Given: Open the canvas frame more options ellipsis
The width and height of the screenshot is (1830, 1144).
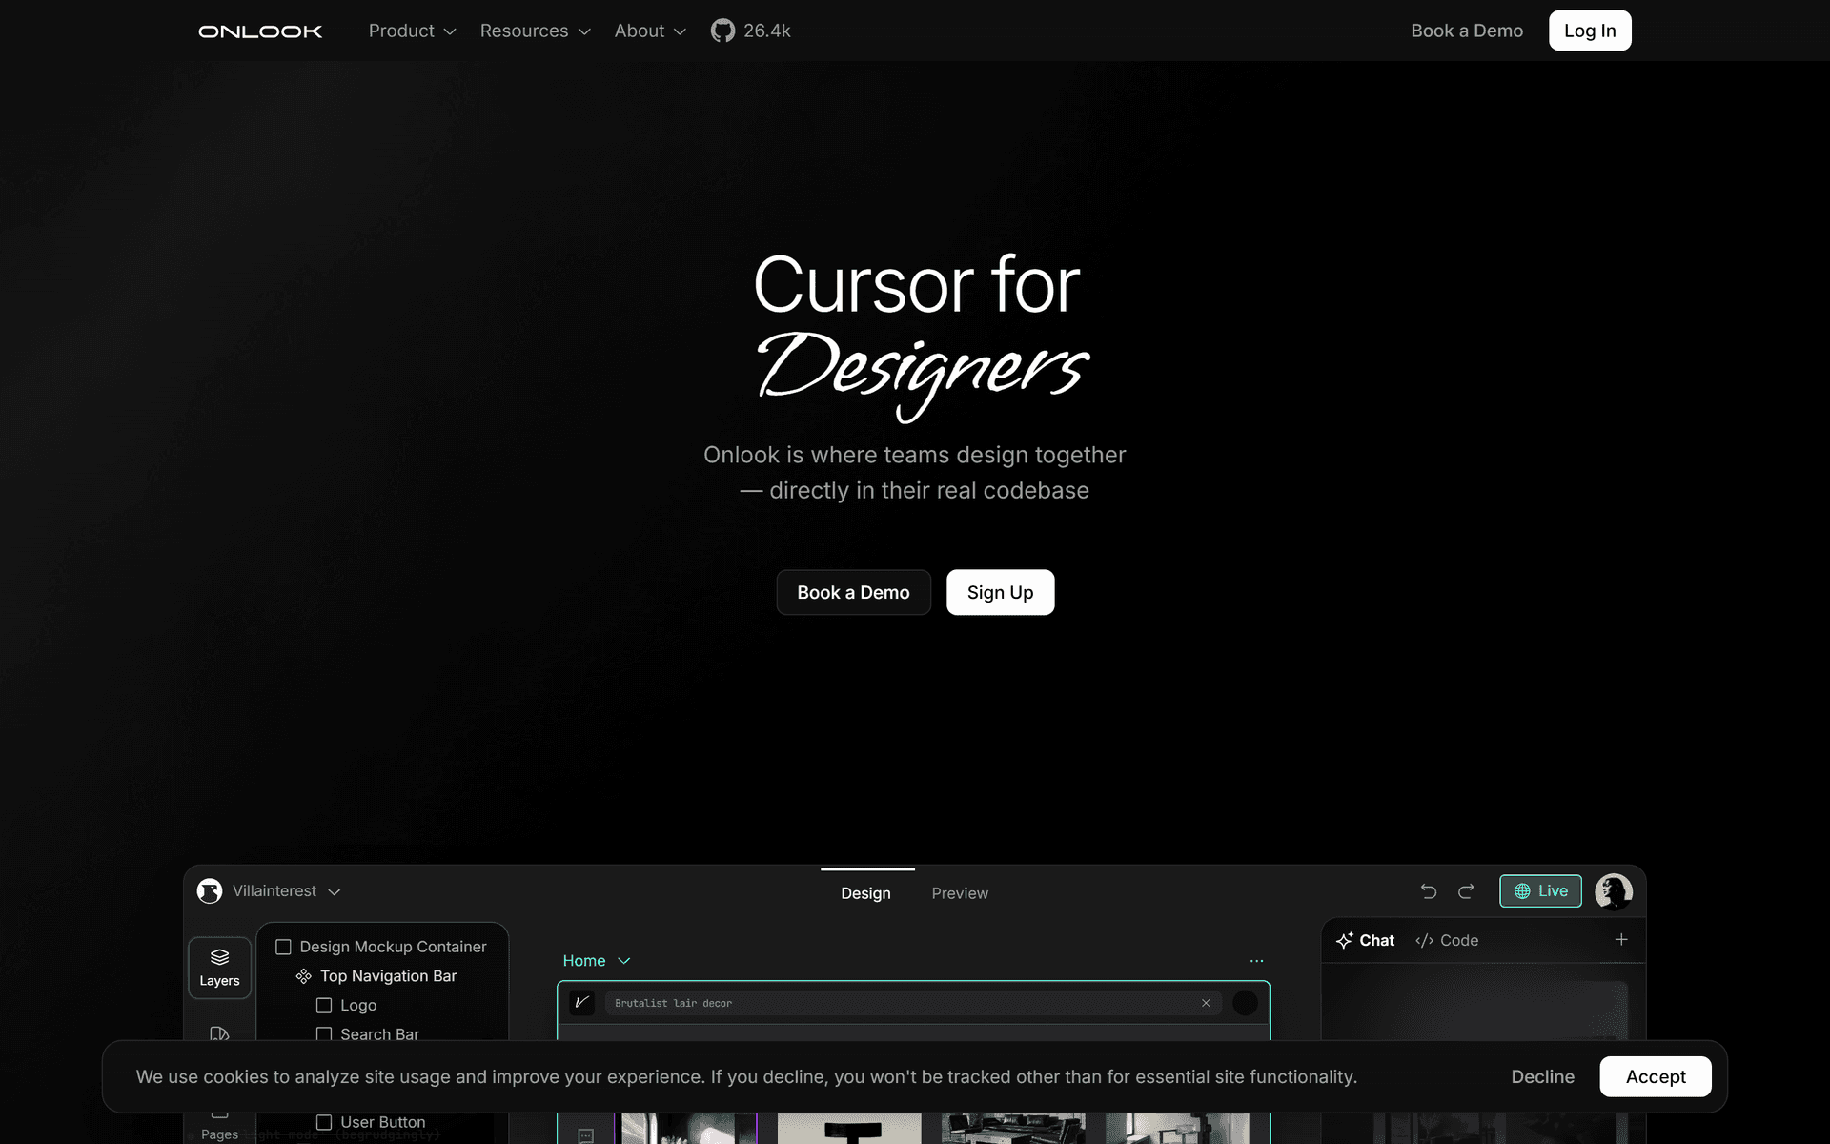Looking at the screenshot, I should 1256,961.
